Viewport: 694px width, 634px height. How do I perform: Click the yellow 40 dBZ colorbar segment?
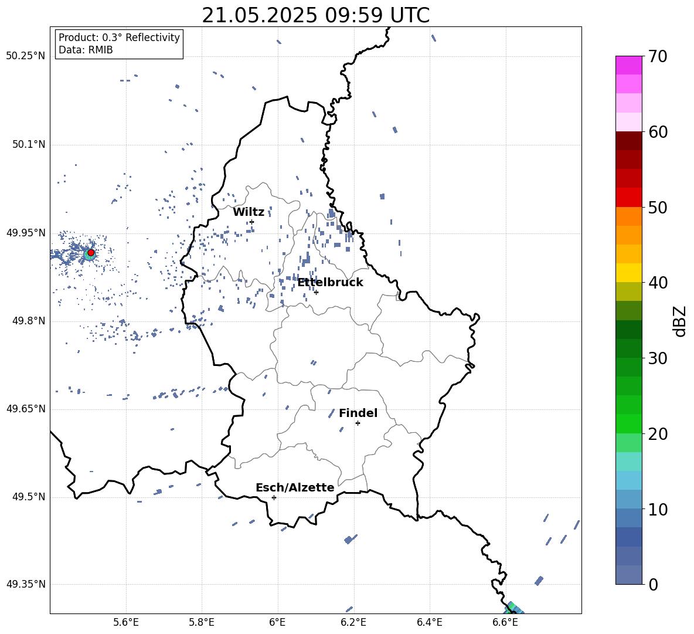pyautogui.click(x=628, y=273)
